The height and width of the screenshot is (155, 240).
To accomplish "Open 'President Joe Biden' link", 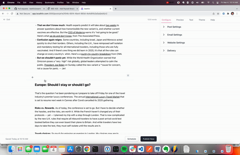I will coord(54,65).
